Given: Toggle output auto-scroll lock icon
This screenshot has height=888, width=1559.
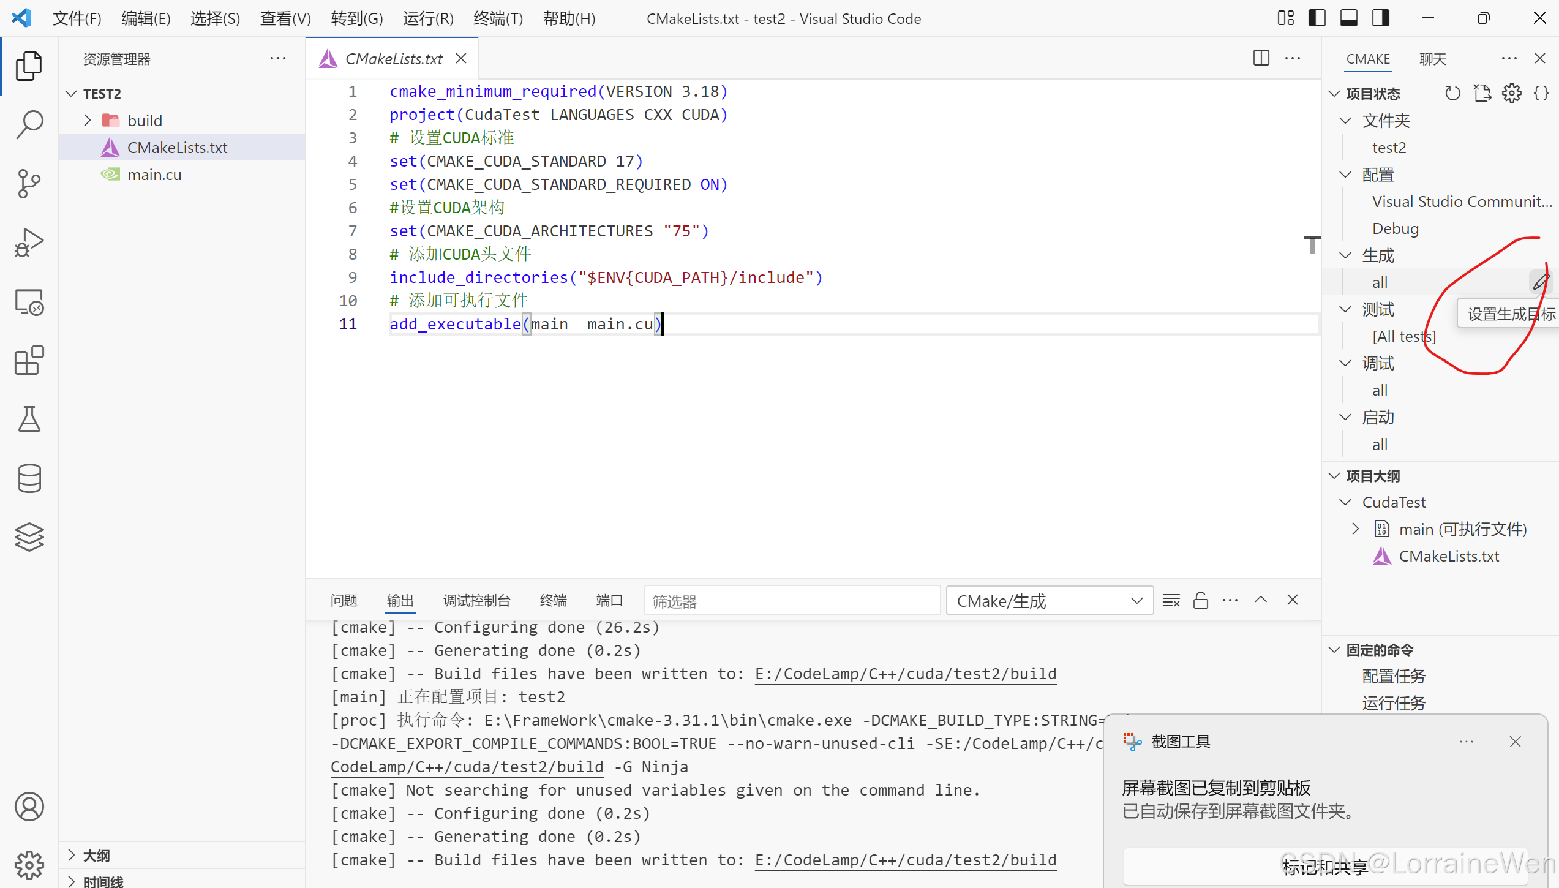Looking at the screenshot, I should click(1200, 601).
